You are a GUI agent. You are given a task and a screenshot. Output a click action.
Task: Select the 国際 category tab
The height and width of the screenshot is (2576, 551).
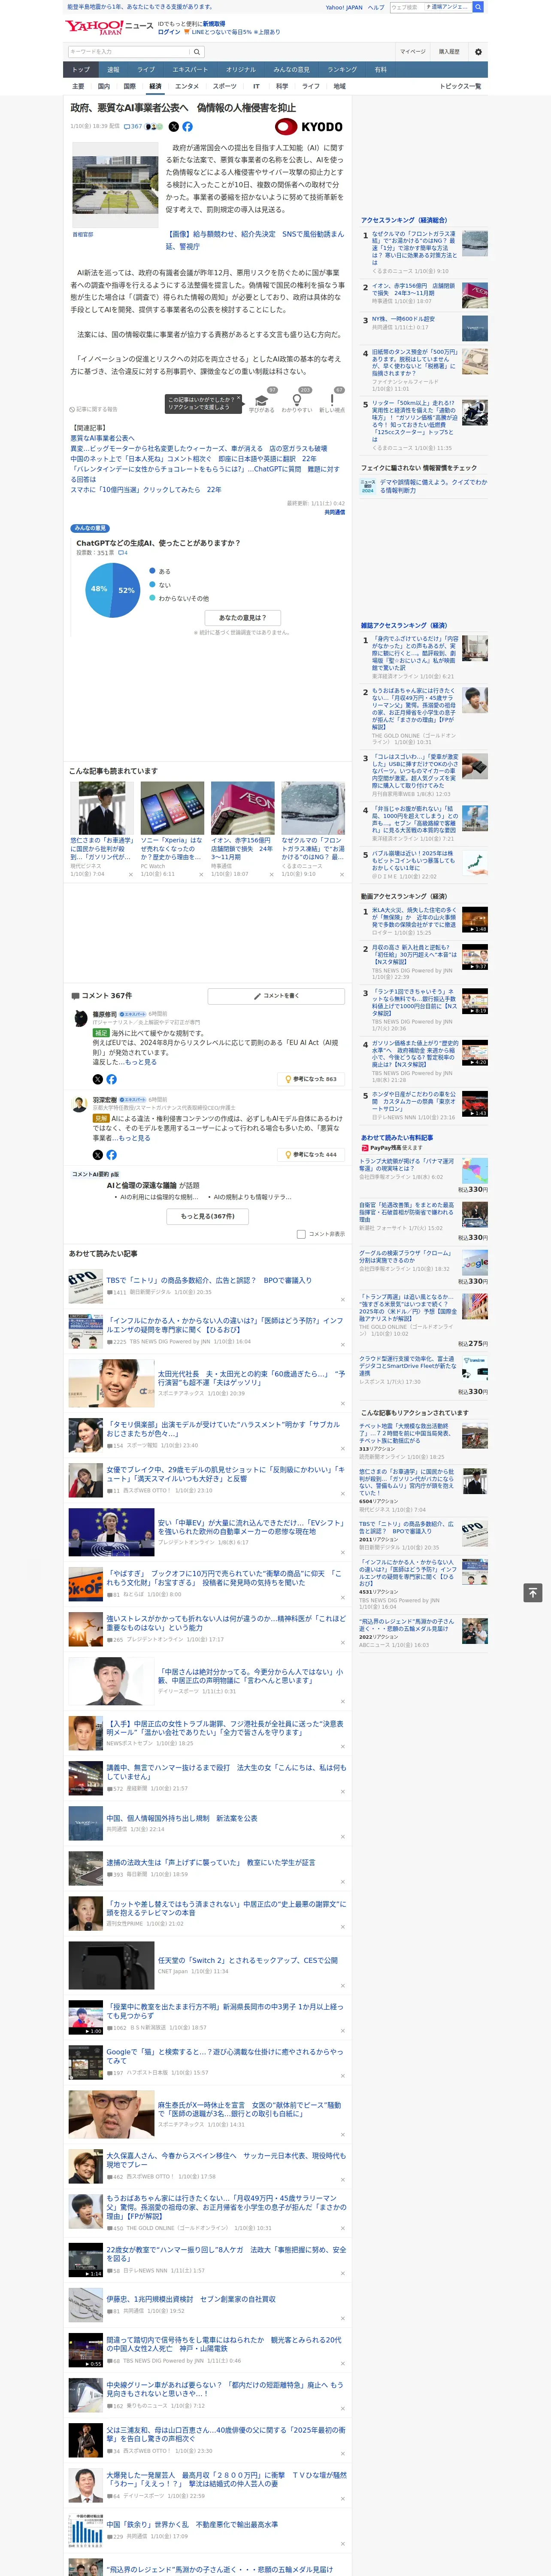(129, 86)
